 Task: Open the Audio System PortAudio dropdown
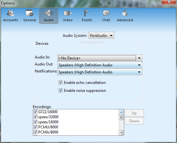click(x=101, y=35)
